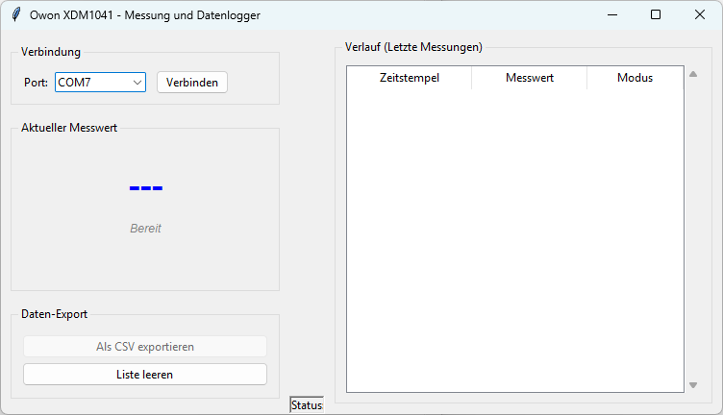Click the Verlauf (Letzte Messungen) group title
This screenshot has height=415, width=723.
pyautogui.click(x=413, y=47)
